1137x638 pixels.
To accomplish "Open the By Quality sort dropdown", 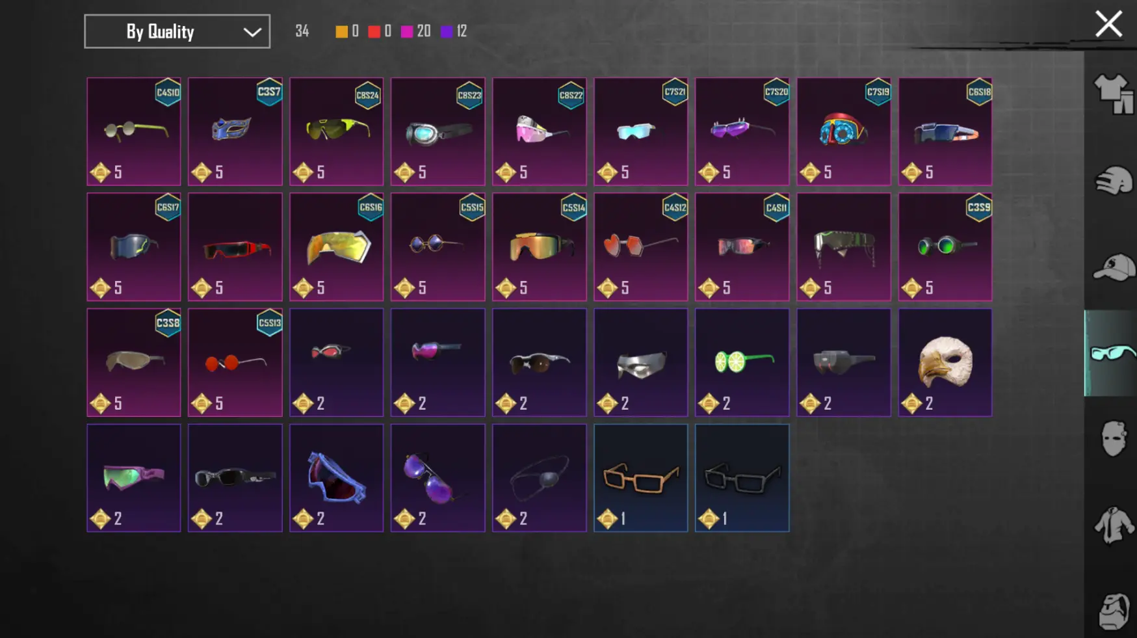I will 177,31.
